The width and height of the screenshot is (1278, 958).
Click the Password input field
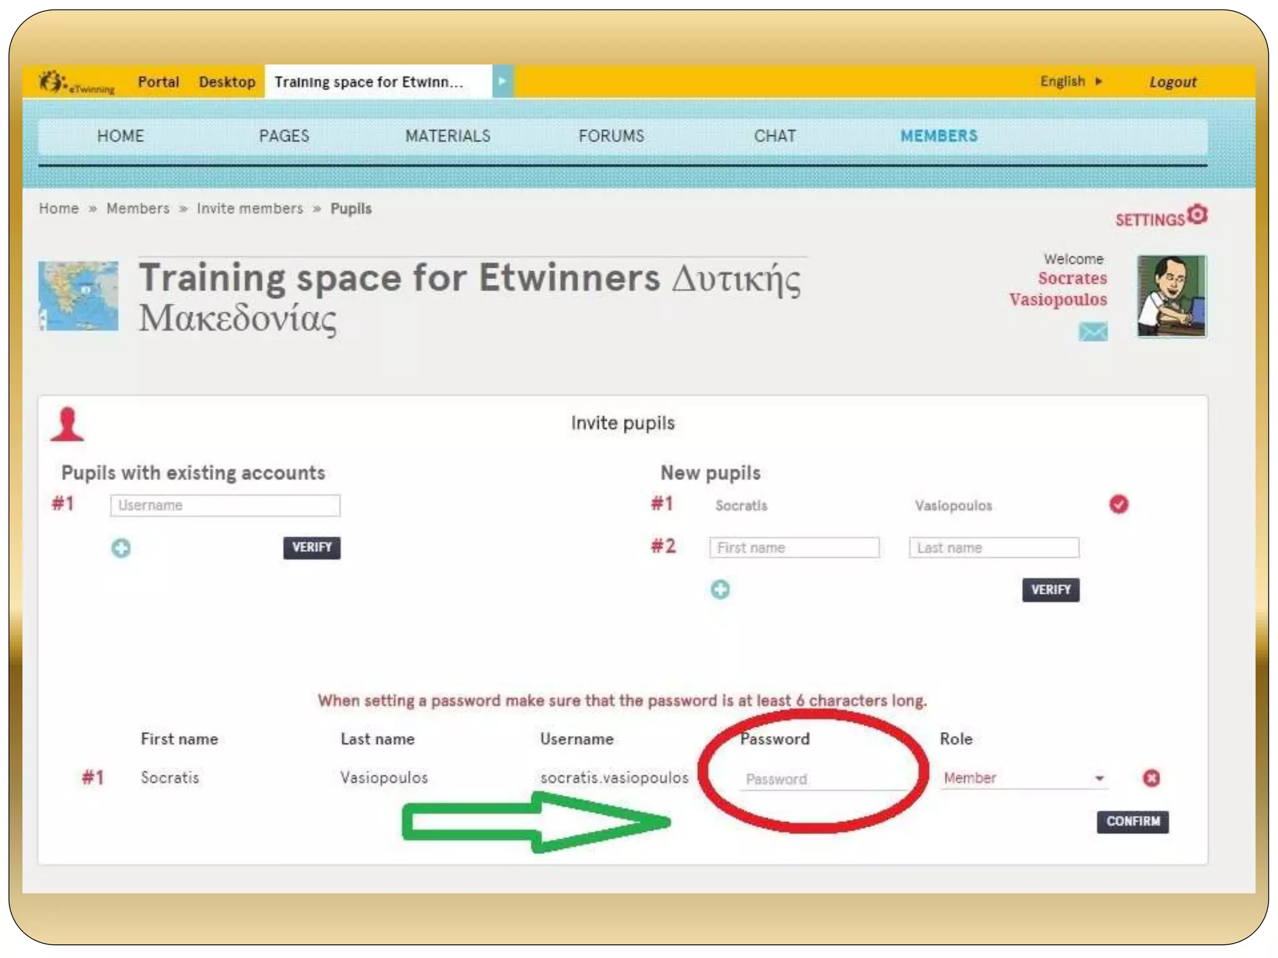point(822,779)
